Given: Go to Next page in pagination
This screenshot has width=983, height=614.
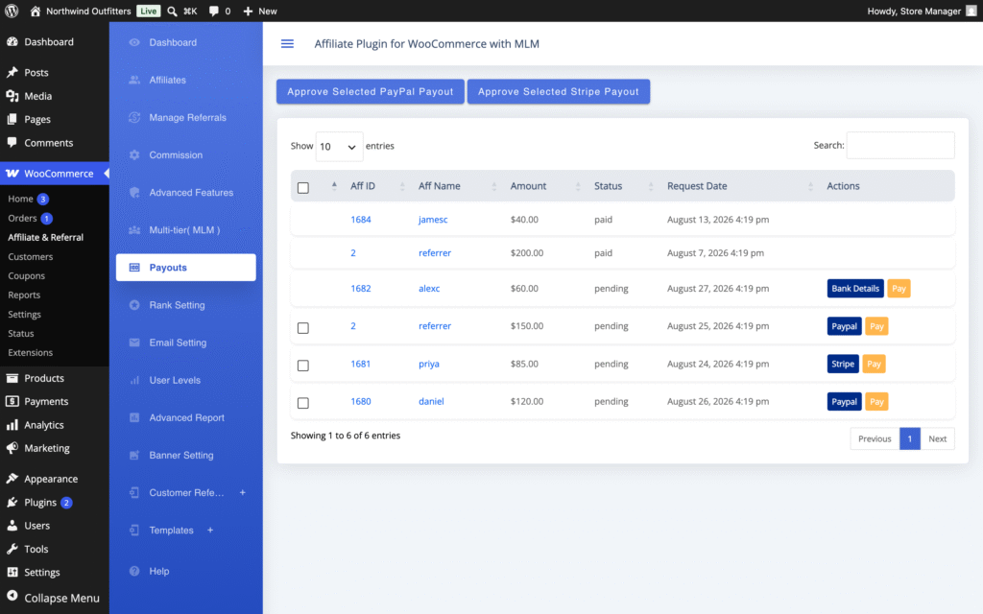Looking at the screenshot, I should click(x=937, y=438).
